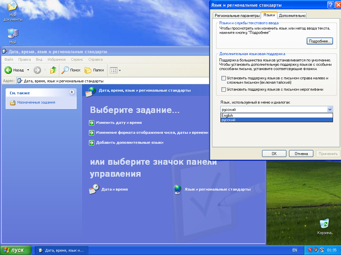The height and width of the screenshot is (255, 341).
Task: Choose English in the language list
Action: pyautogui.click(x=277, y=116)
